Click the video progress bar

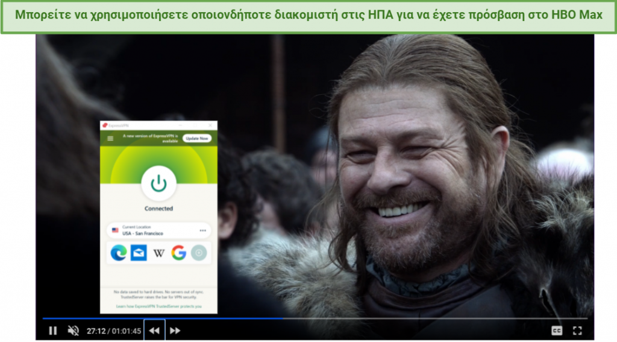pos(315,318)
